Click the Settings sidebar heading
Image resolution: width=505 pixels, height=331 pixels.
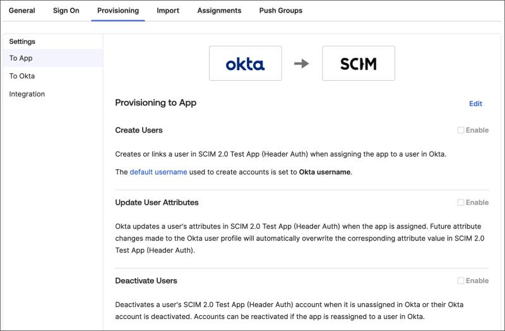tap(22, 42)
